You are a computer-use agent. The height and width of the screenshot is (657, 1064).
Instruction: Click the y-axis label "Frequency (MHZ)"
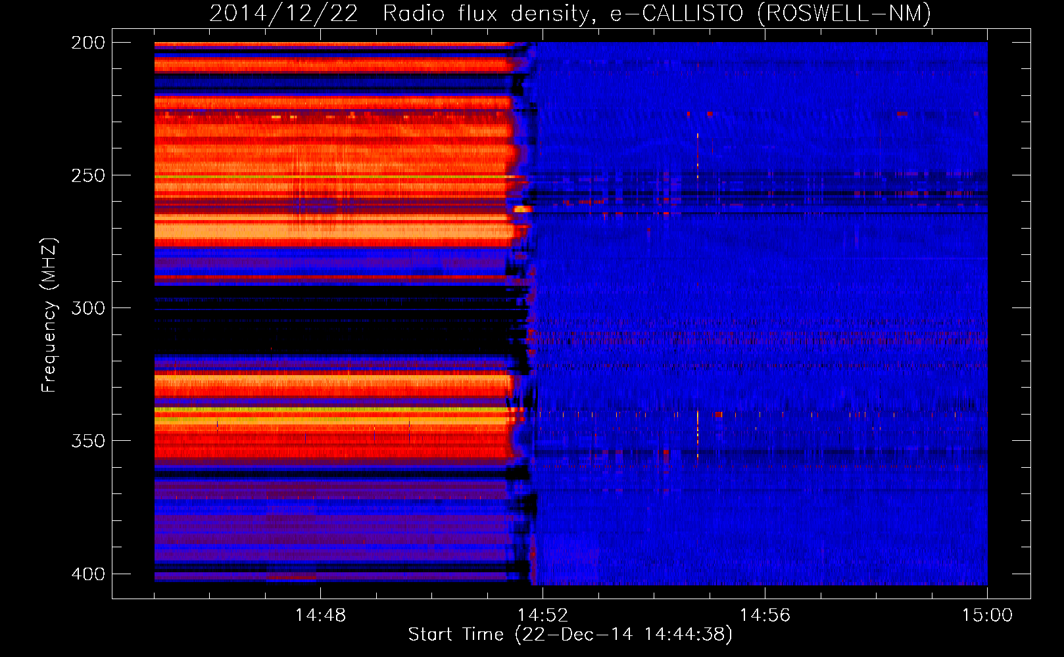coord(49,315)
